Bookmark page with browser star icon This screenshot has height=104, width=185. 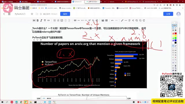click(160, 5)
